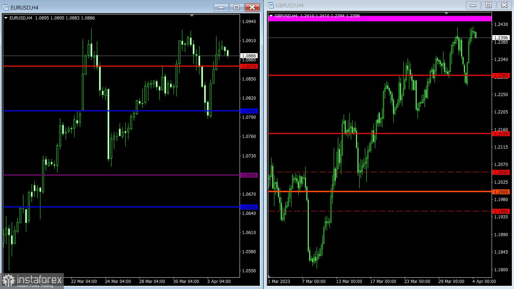Select the red 1.2150 level line on GBPUSD
The height and width of the screenshot is (289, 514).
(x=380, y=133)
